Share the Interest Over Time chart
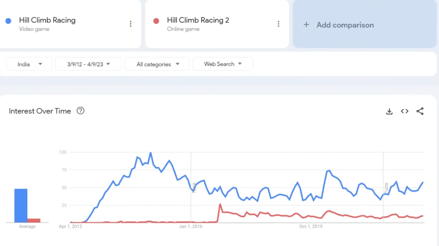 420,111
